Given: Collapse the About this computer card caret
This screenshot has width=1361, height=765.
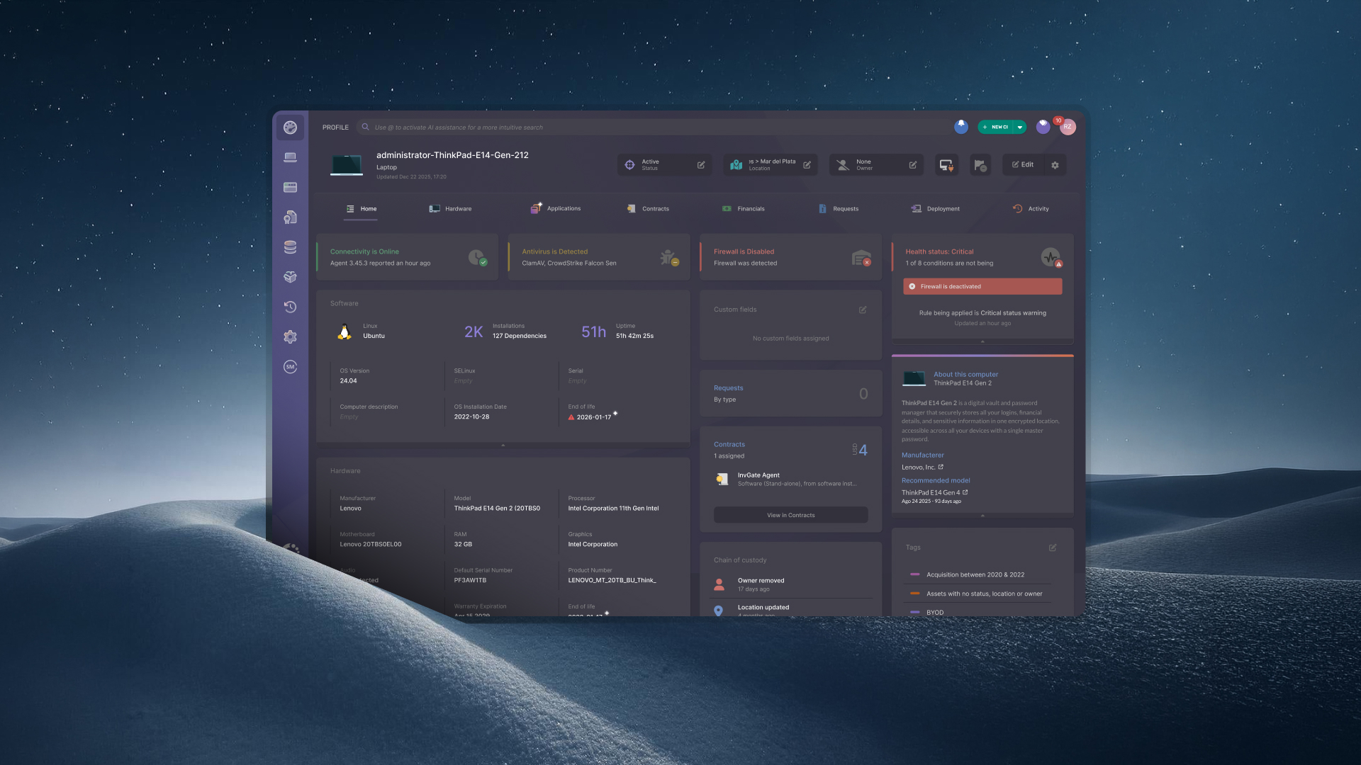Looking at the screenshot, I should click(x=982, y=516).
